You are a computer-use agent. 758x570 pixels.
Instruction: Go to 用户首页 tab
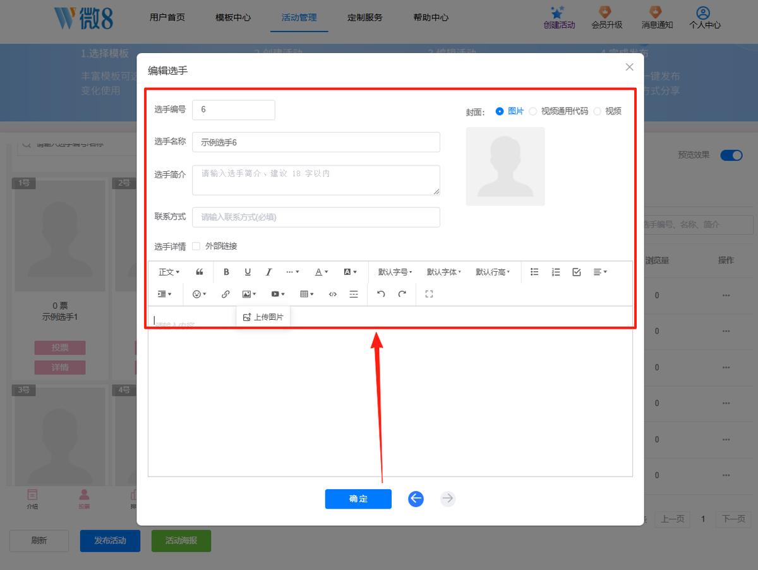click(167, 18)
